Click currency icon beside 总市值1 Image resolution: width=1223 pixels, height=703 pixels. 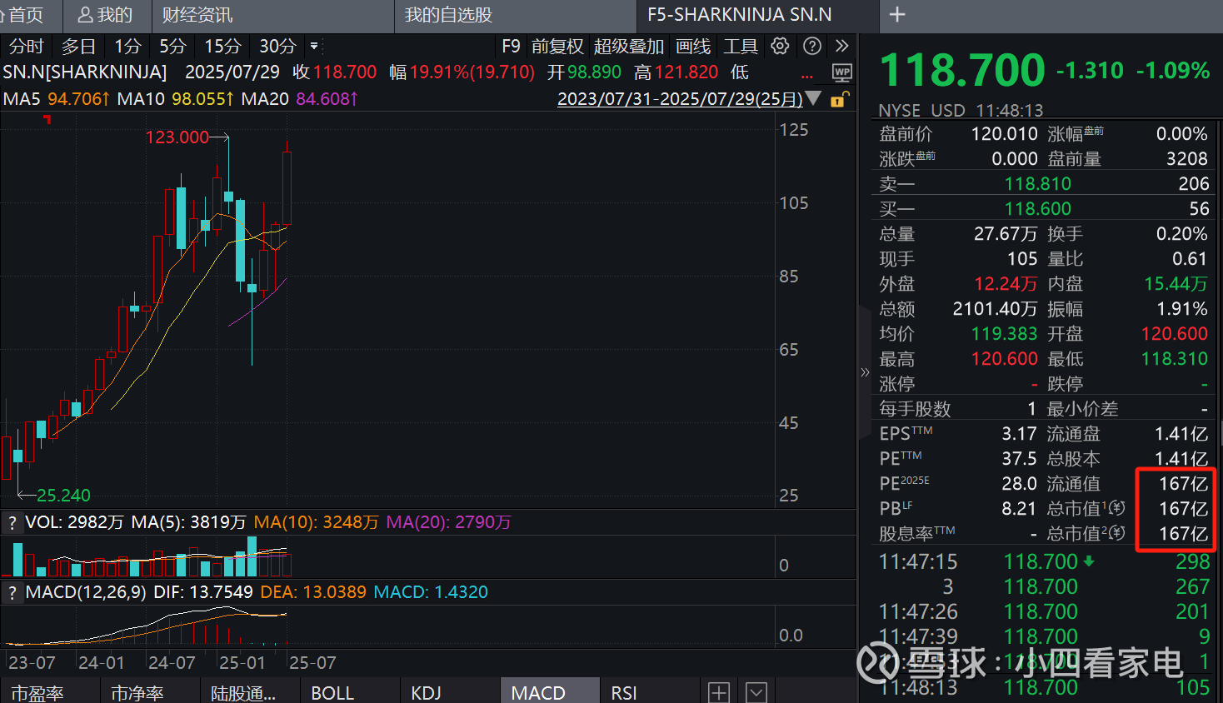[x=1118, y=508]
